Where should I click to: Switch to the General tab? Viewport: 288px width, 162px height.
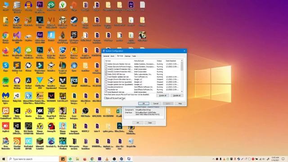106,56
